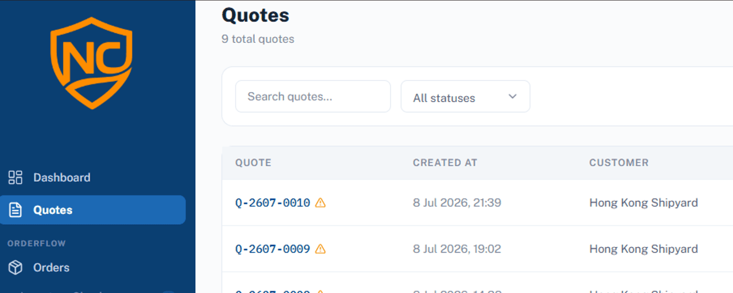Focus the Search quotes field
This screenshot has height=293, width=733.
pos(313,97)
